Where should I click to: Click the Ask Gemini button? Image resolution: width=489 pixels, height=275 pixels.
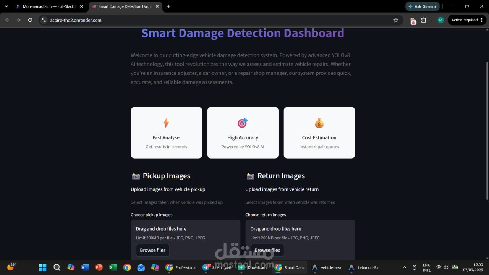[x=423, y=6]
